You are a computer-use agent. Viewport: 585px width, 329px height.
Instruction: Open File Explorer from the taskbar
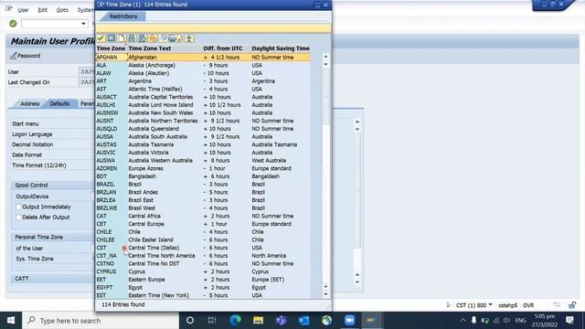(258, 321)
